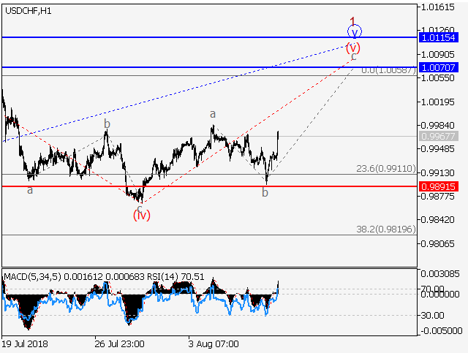
Task: Select the 38.2(0.98196) Fibonacci level label
Action: [x=386, y=229]
